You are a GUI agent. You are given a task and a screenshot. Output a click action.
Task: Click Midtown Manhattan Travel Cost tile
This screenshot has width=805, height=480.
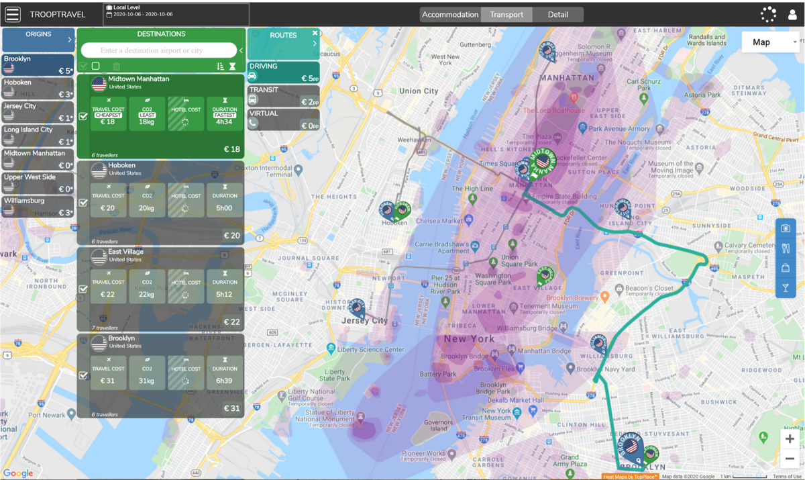coord(108,113)
